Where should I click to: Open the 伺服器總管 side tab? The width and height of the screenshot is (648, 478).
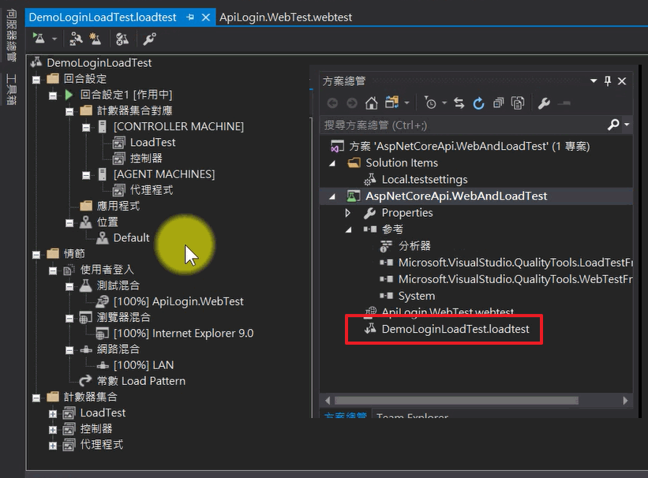[11, 35]
